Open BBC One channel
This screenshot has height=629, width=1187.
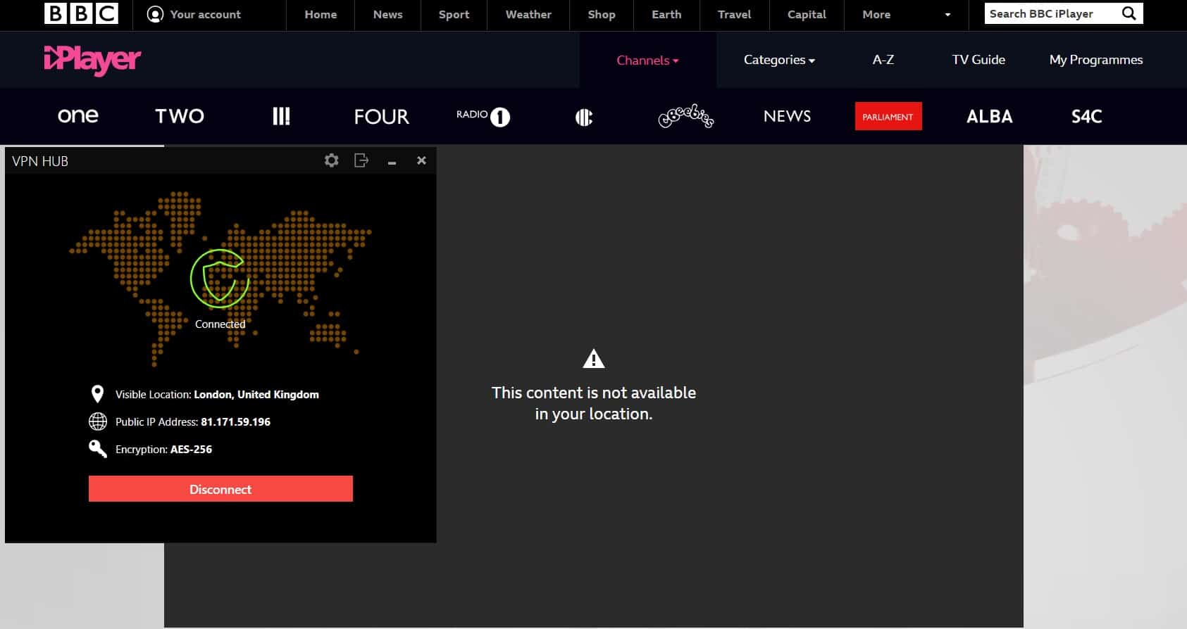point(77,116)
